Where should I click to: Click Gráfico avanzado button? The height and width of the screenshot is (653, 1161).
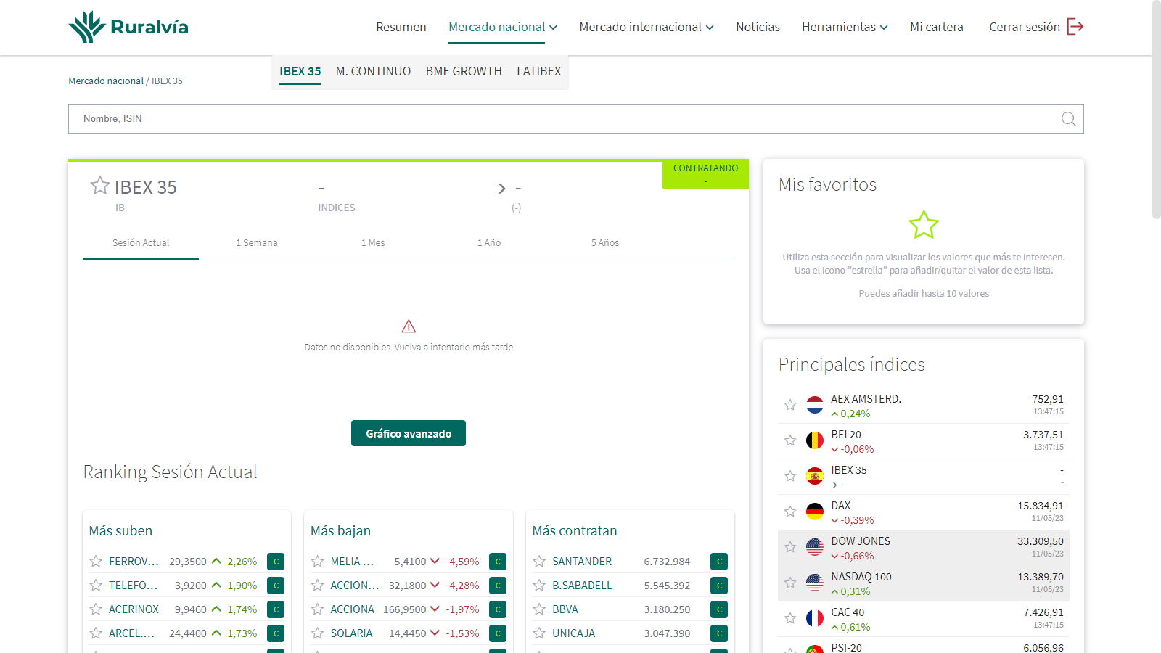tap(409, 433)
